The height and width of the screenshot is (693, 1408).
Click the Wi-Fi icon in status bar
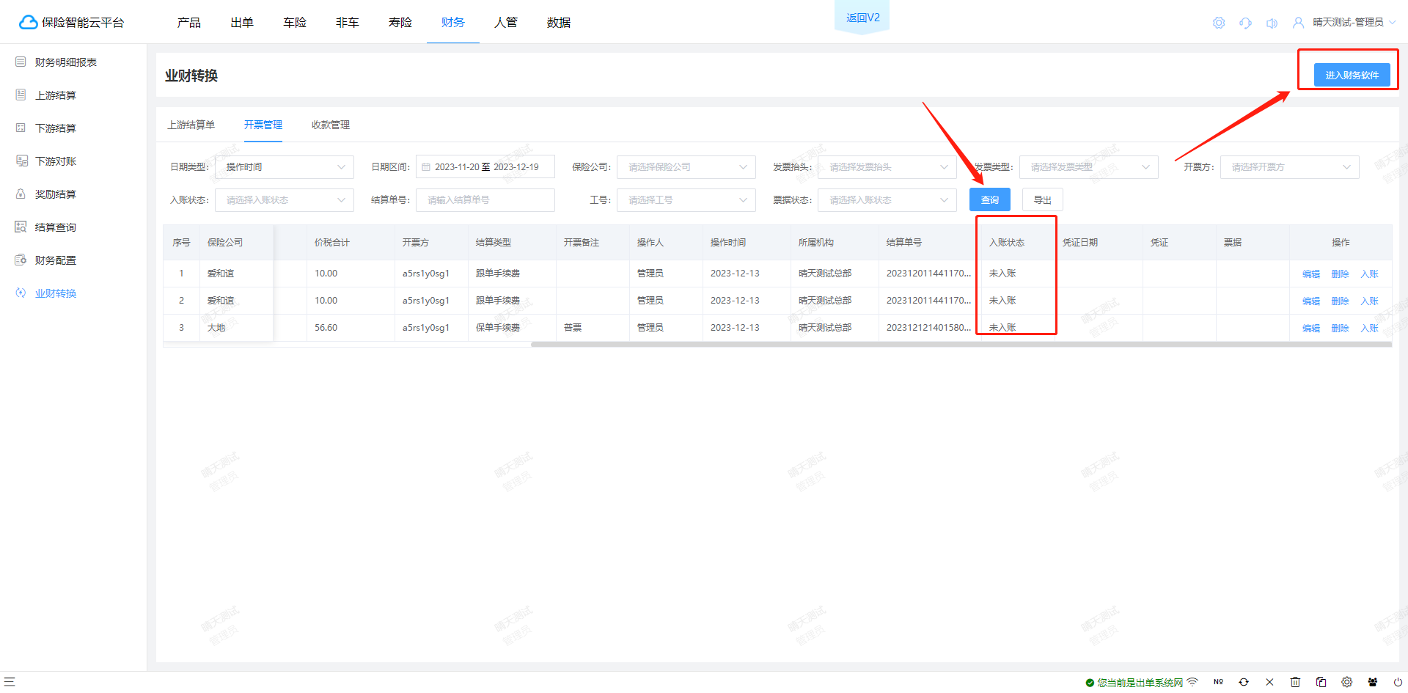pos(1192,682)
